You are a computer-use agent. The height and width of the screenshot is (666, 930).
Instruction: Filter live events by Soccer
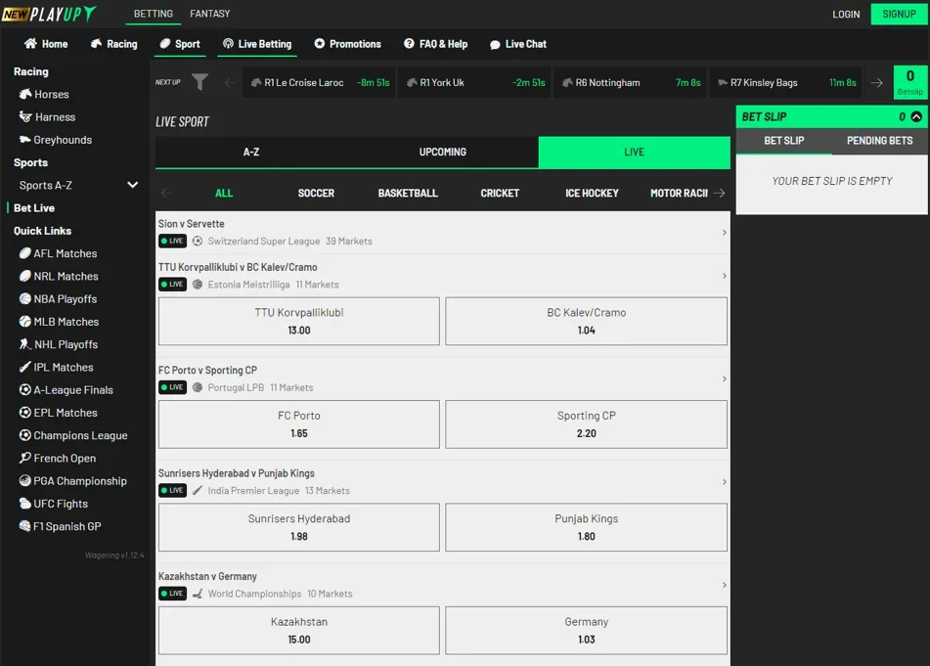pos(316,193)
